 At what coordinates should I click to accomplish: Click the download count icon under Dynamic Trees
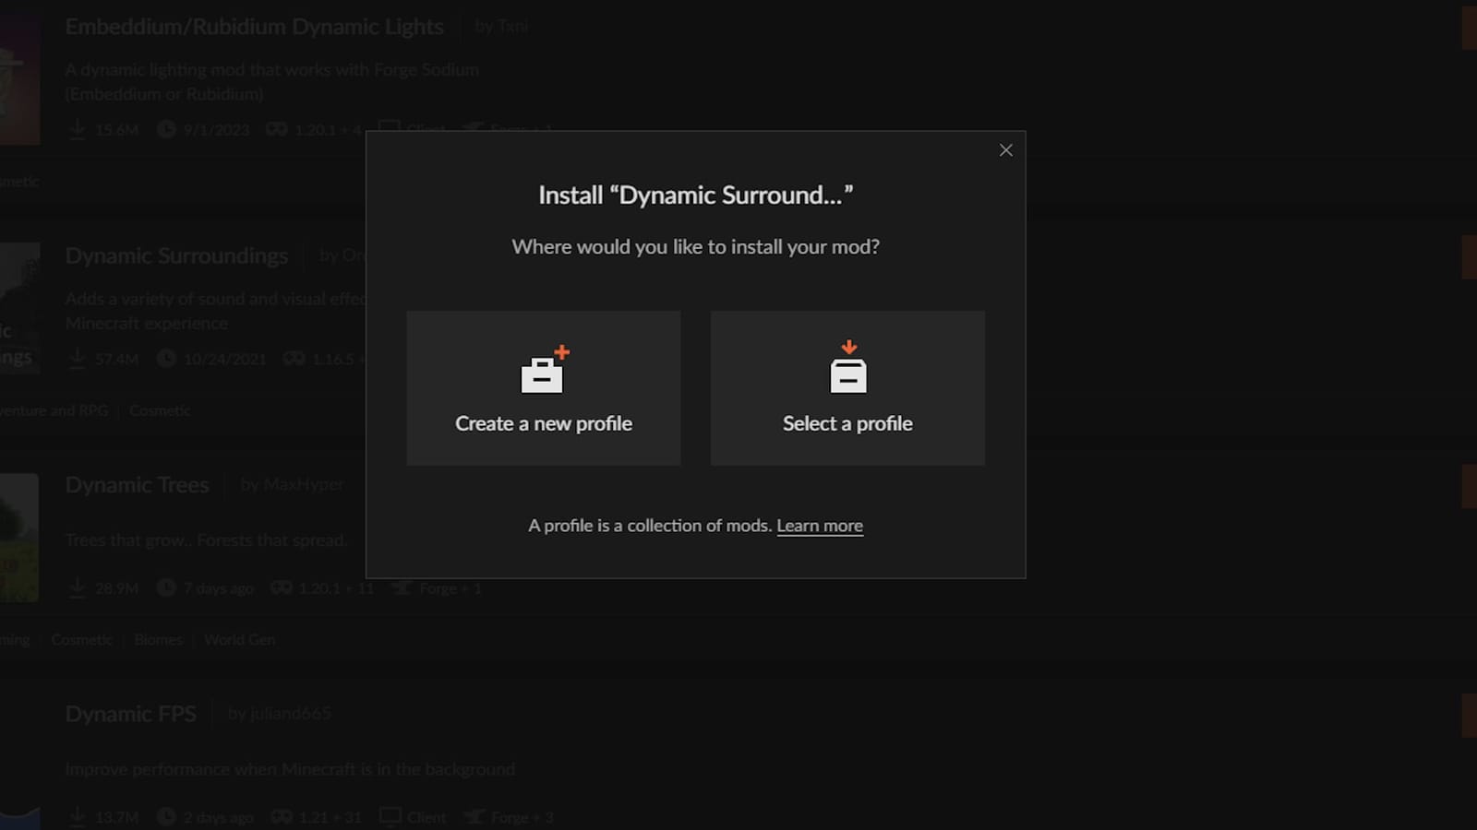[78, 587]
